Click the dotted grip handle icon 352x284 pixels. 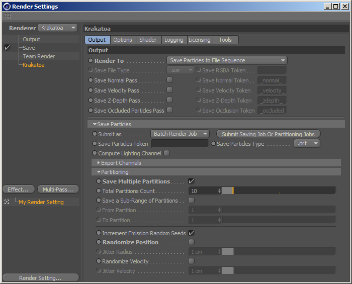click(x=8, y=16)
